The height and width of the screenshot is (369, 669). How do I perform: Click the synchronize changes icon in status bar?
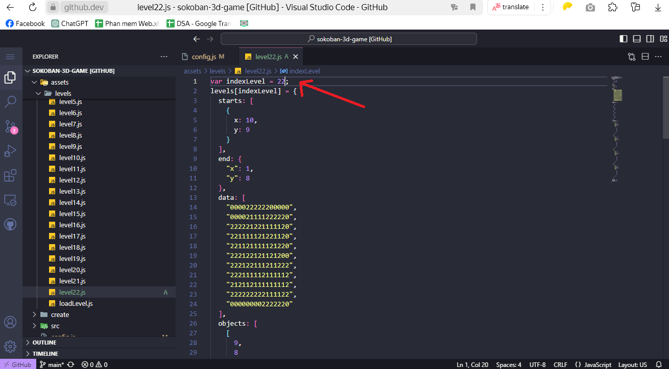click(71, 364)
